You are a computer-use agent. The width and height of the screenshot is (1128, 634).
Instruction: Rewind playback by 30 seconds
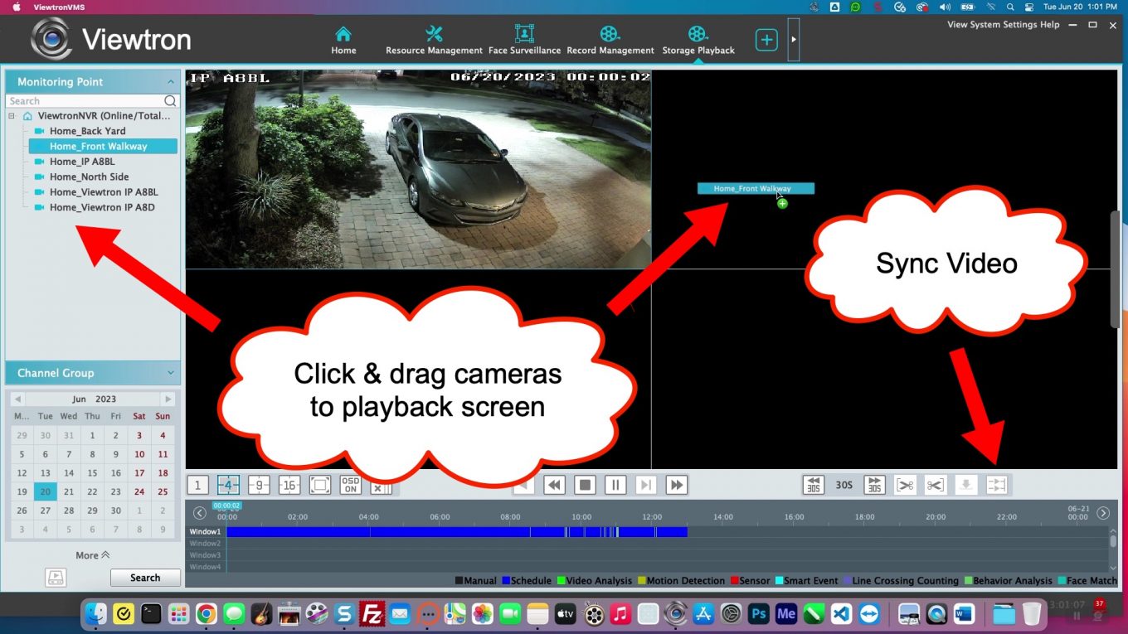coord(813,485)
